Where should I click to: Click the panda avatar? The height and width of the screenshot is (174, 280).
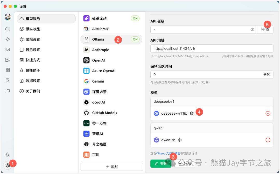point(8,17)
